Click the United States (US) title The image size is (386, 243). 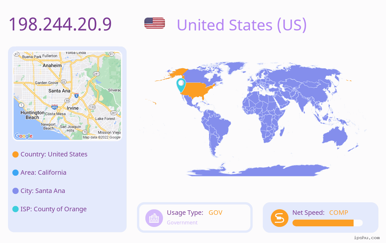(242, 25)
